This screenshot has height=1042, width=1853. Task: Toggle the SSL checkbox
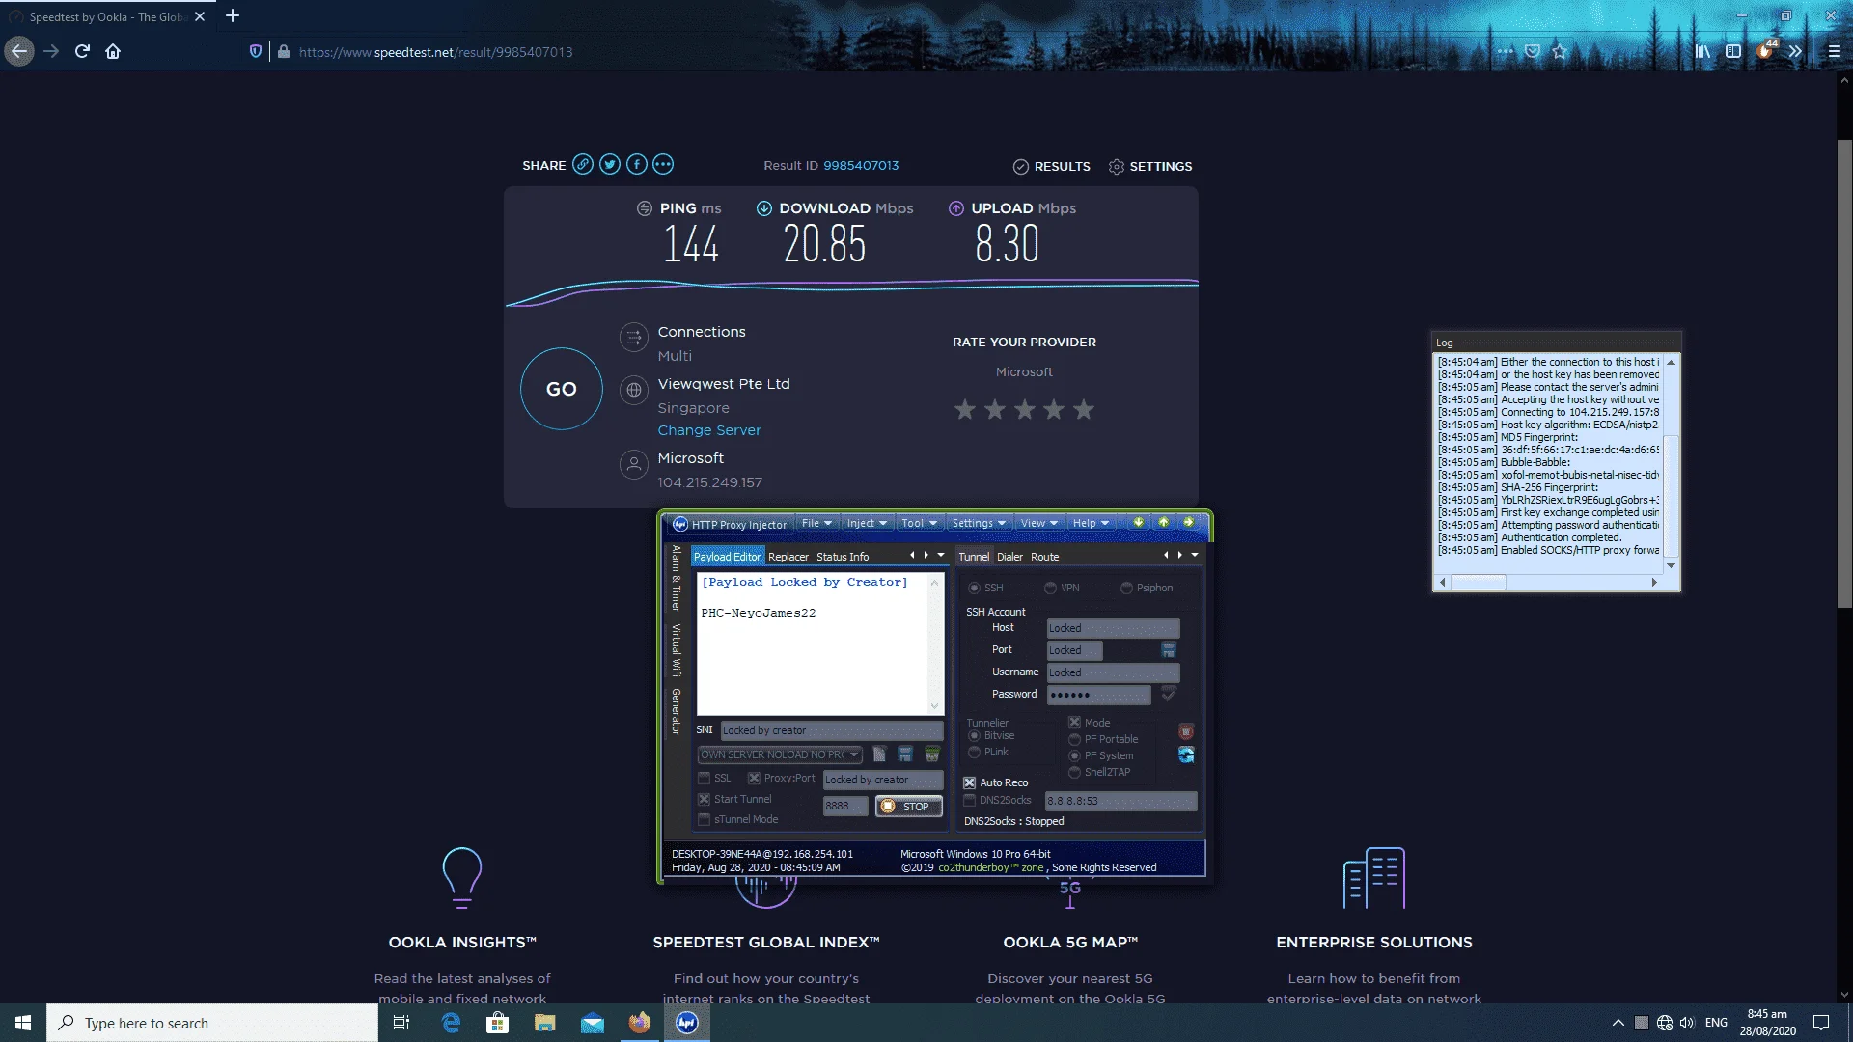705,778
